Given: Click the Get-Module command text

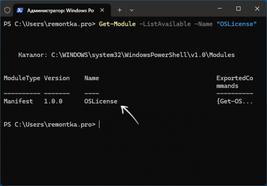Looking at the screenshot, I should pyautogui.click(x=117, y=24).
